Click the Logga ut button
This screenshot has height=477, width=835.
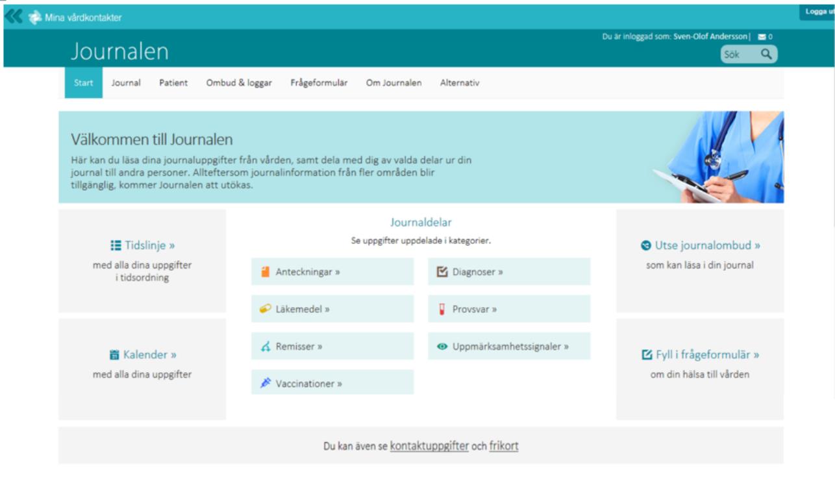(817, 12)
